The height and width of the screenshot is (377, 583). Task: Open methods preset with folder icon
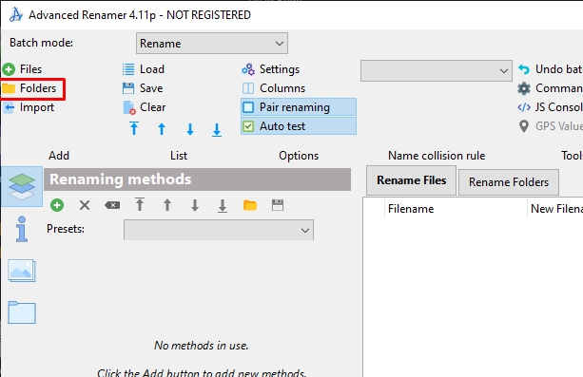pyautogui.click(x=250, y=205)
